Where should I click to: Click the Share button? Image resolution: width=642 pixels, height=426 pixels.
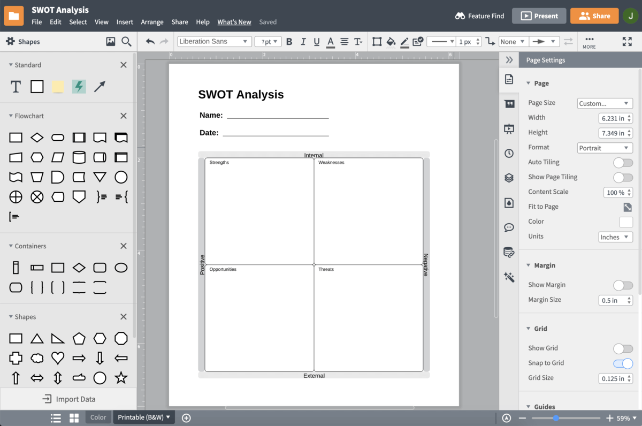(594, 16)
